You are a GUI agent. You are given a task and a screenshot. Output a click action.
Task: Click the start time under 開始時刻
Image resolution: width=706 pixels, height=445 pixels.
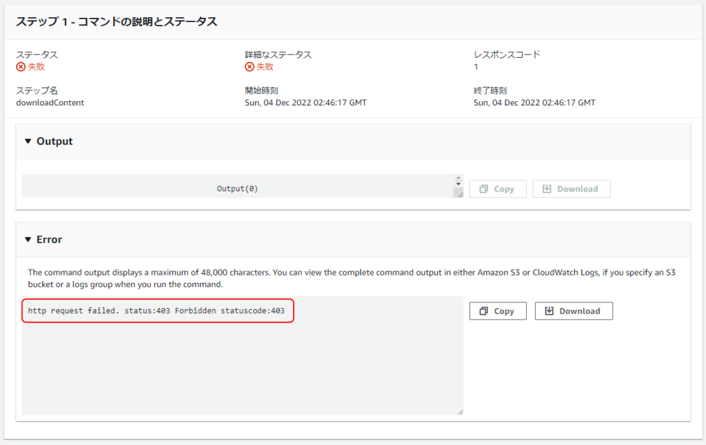point(305,103)
